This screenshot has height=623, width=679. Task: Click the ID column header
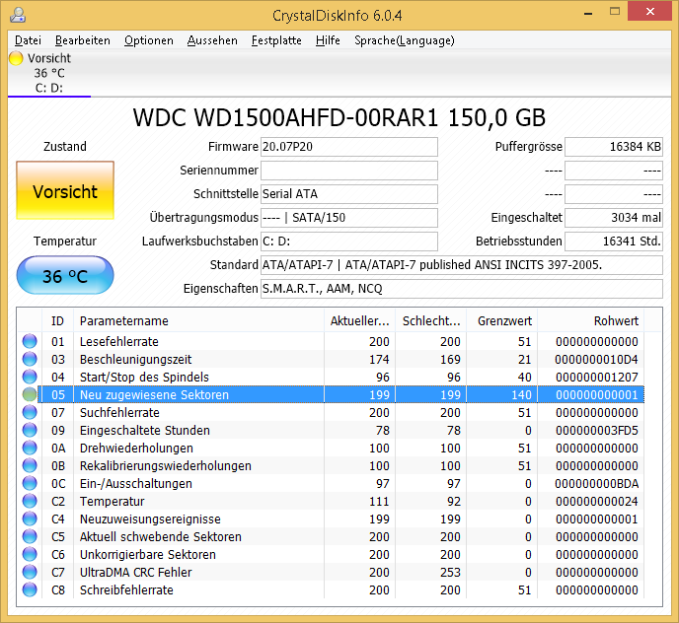[57, 320]
